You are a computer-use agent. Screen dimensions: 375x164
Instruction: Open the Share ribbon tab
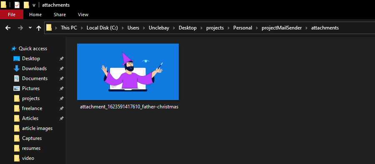(x=60, y=15)
